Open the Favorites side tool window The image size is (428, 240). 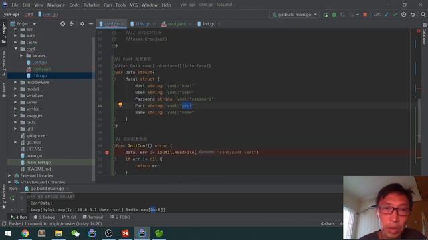pos(4,197)
